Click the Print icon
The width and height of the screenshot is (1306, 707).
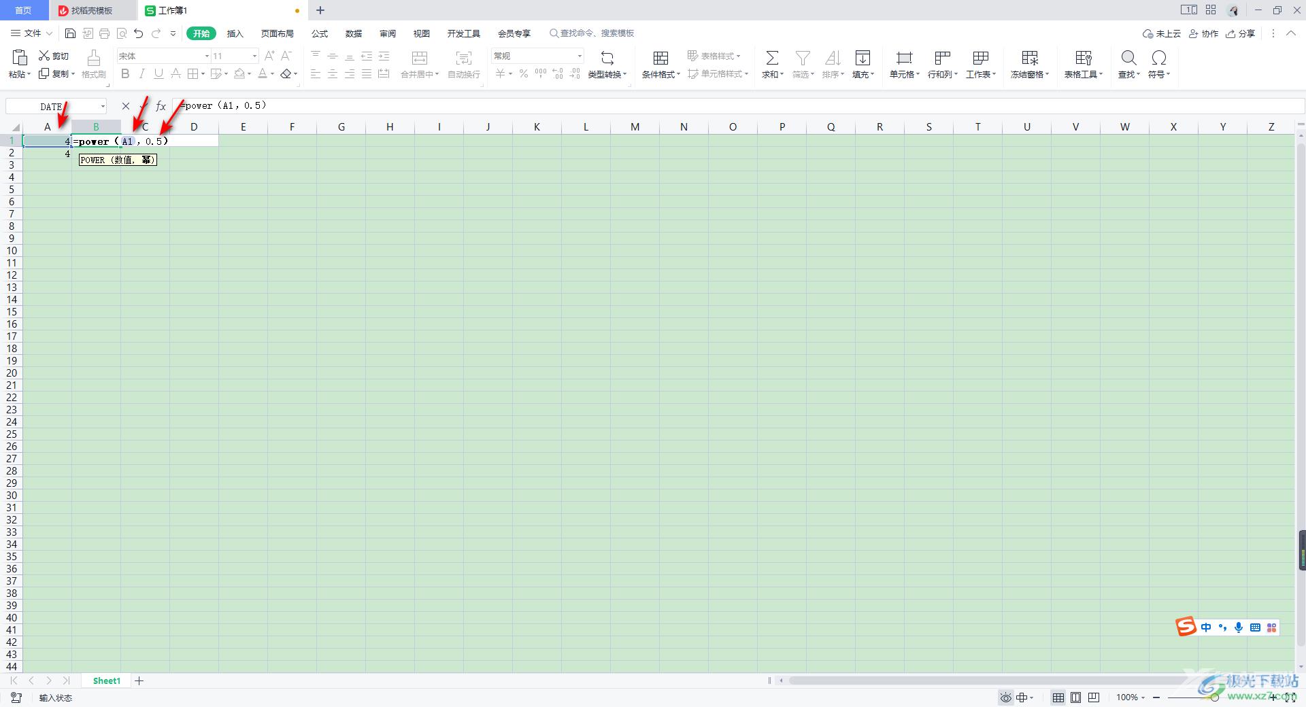click(x=104, y=33)
